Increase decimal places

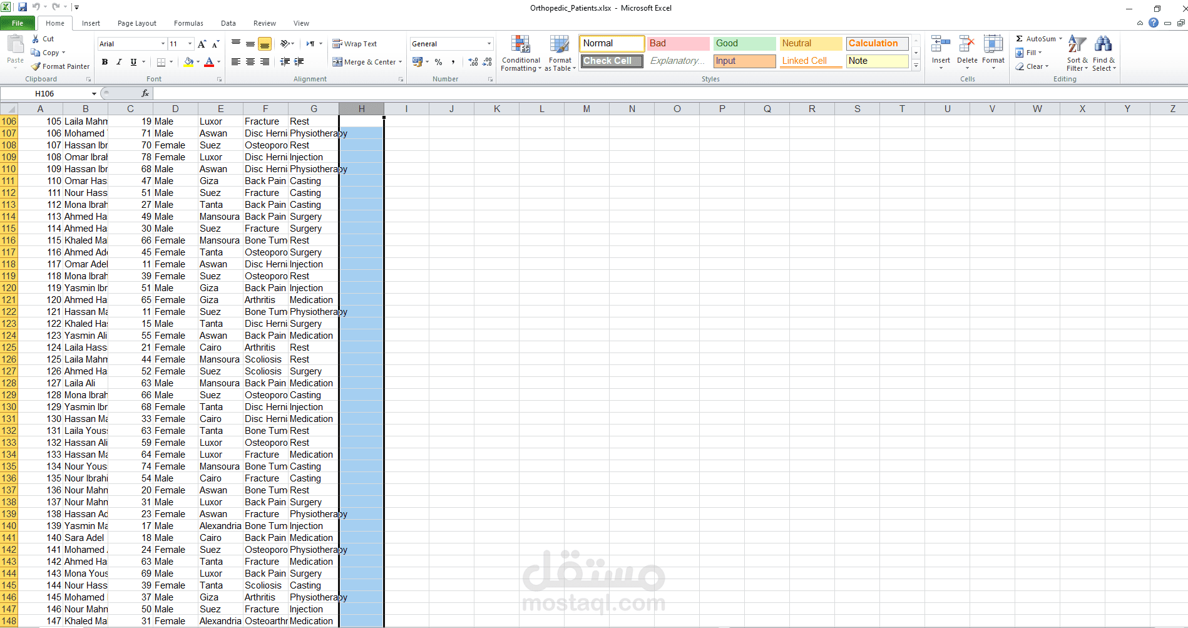click(x=473, y=62)
